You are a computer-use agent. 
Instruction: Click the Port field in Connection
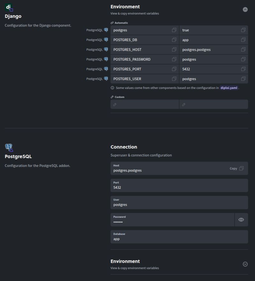(179, 185)
